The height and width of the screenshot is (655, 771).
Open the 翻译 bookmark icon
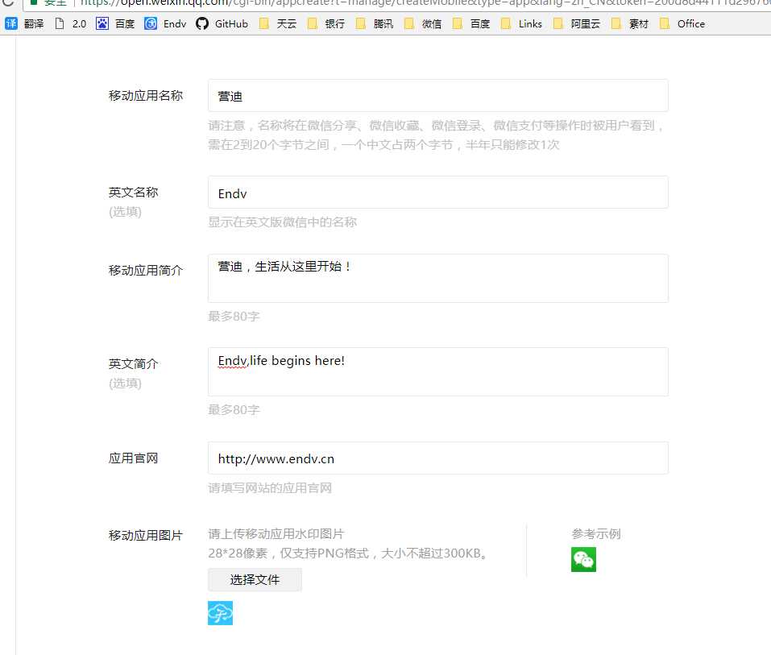click(10, 23)
